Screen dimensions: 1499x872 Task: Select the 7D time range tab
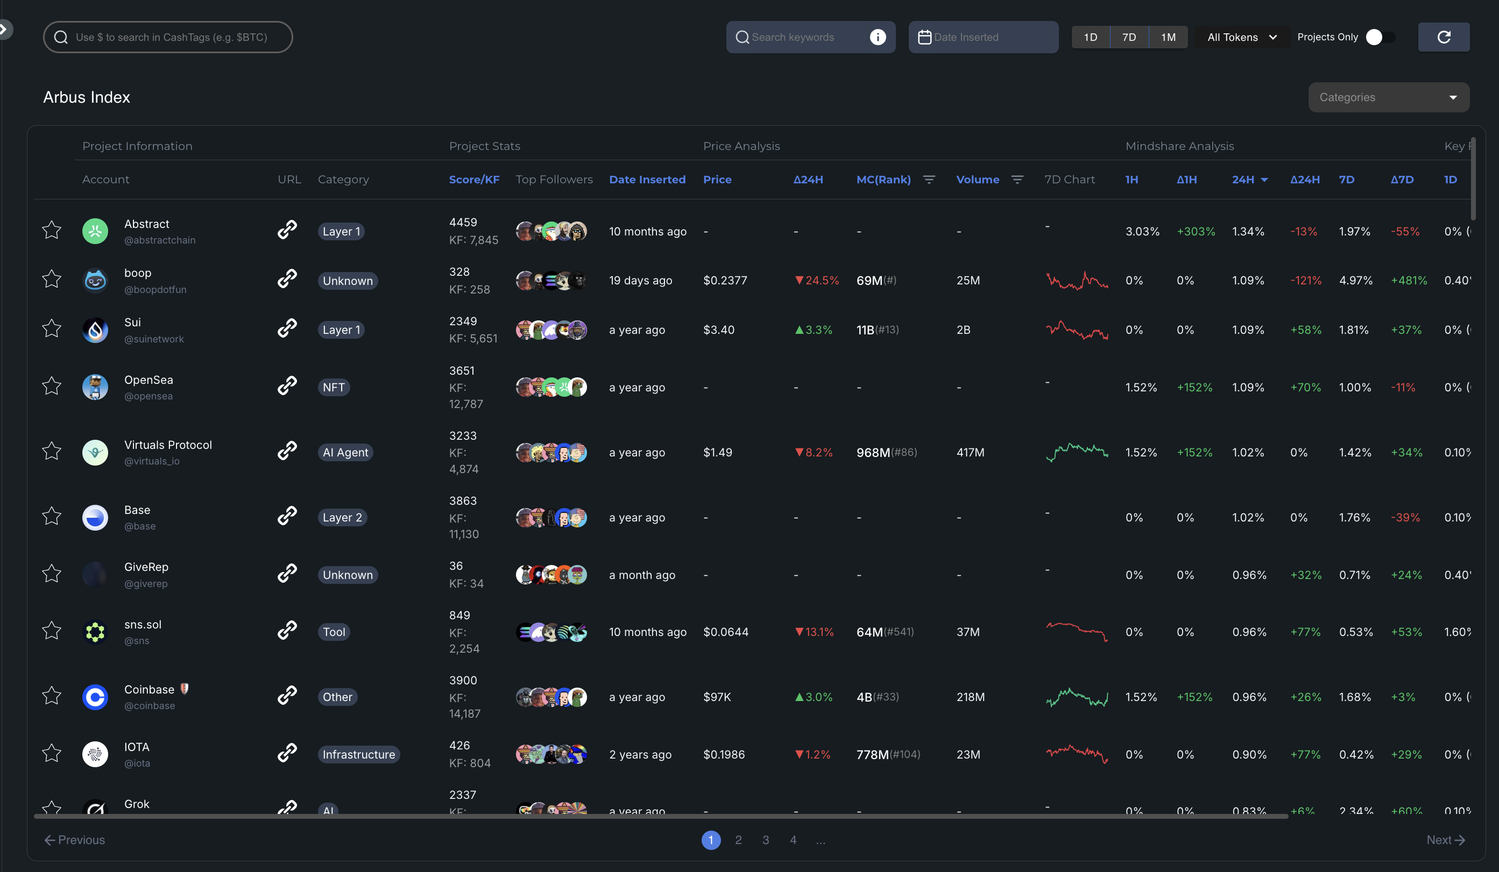click(1129, 37)
